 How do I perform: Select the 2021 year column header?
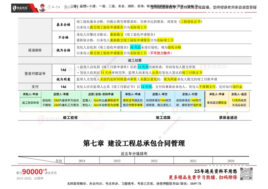coord(193,161)
